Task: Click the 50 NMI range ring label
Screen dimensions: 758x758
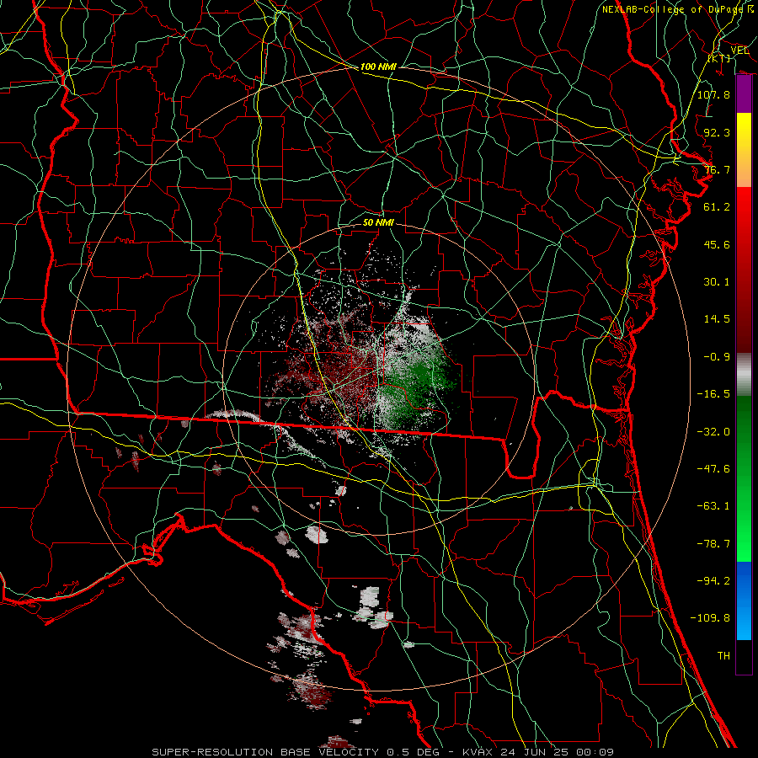Action: point(378,222)
